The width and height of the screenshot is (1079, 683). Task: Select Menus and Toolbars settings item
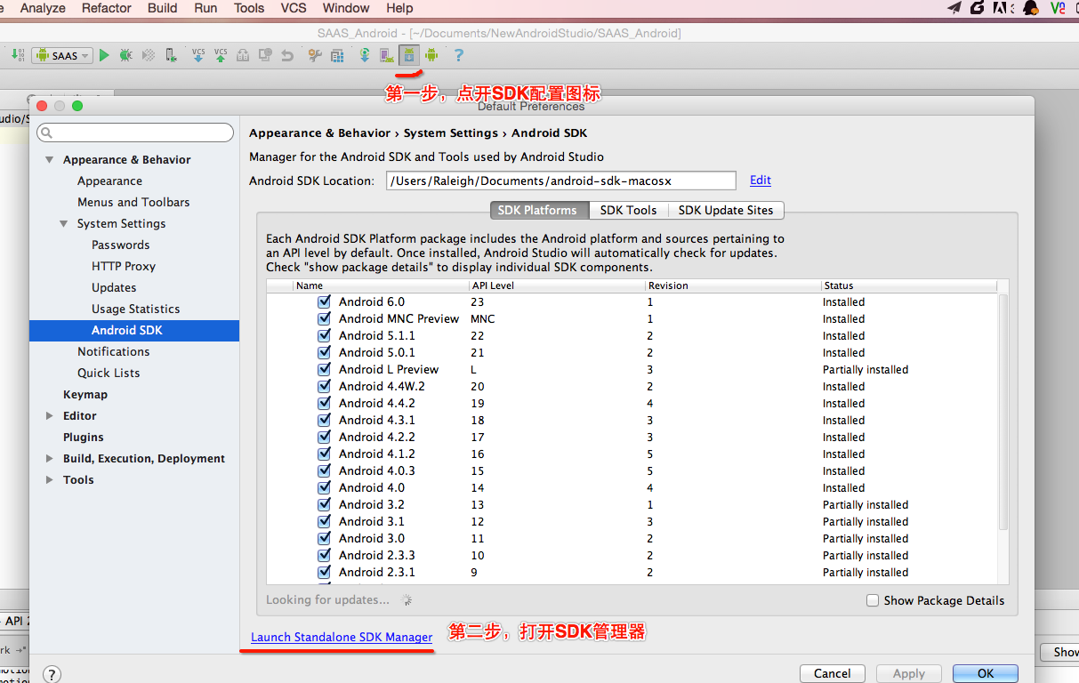click(133, 202)
